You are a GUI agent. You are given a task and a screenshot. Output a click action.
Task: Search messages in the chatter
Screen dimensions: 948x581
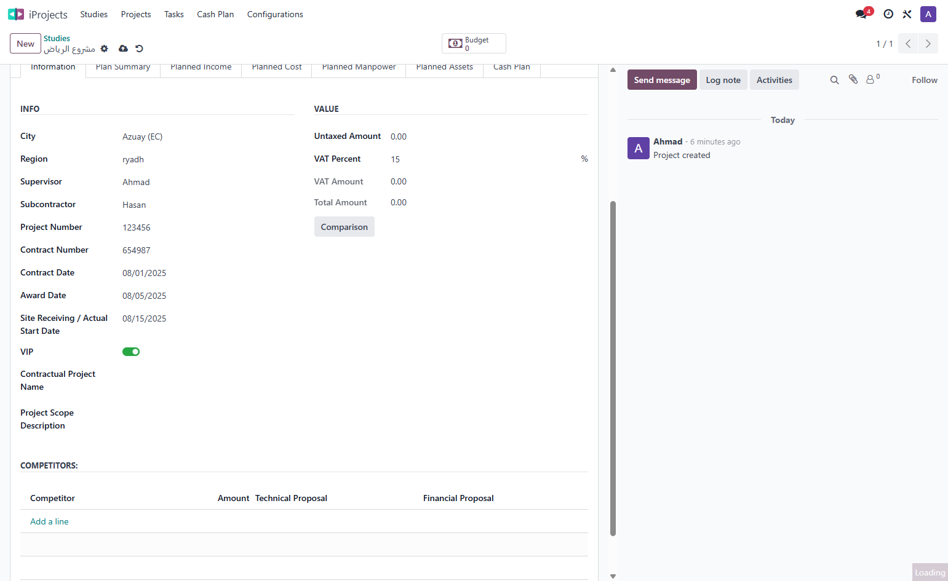[x=835, y=80]
